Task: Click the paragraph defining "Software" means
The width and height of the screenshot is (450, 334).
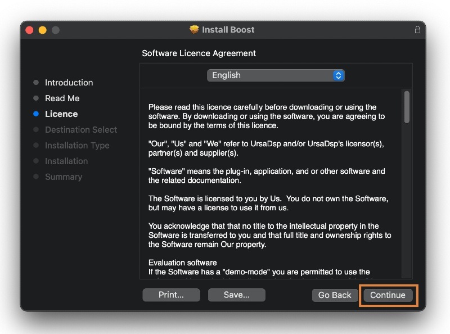Action: coord(267,175)
